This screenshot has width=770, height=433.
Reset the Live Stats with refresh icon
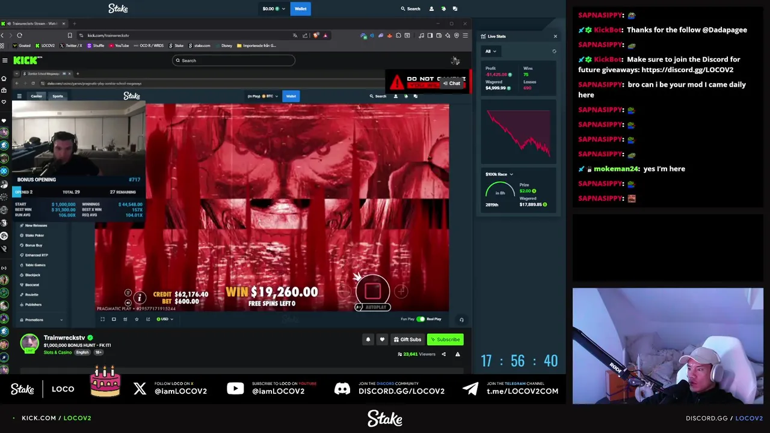click(x=554, y=51)
